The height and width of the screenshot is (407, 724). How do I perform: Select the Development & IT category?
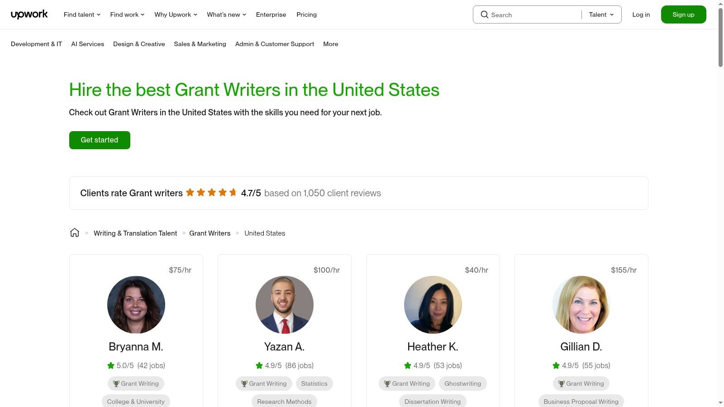36,44
